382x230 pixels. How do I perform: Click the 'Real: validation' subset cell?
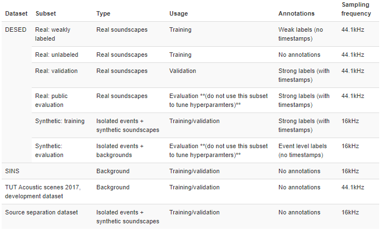57,71
